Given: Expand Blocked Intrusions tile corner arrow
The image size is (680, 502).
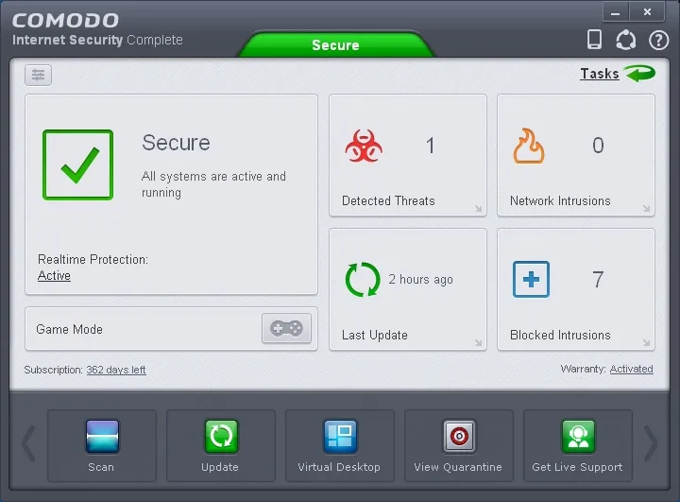Looking at the screenshot, I should click(x=646, y=342).
